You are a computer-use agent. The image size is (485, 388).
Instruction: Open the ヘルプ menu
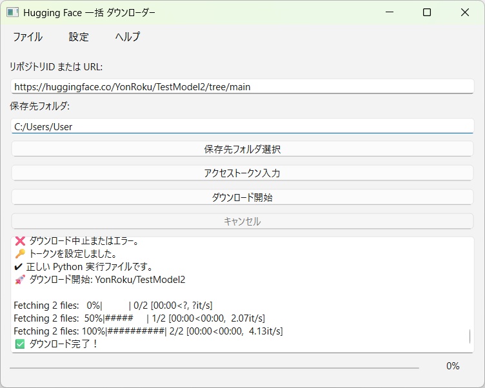(x=128, y=37)
